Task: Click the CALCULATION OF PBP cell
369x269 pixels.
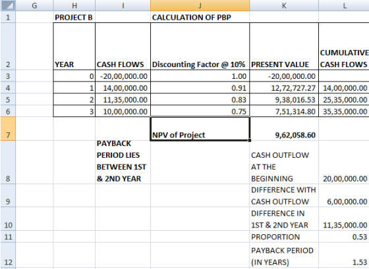Action: point(200,17)
